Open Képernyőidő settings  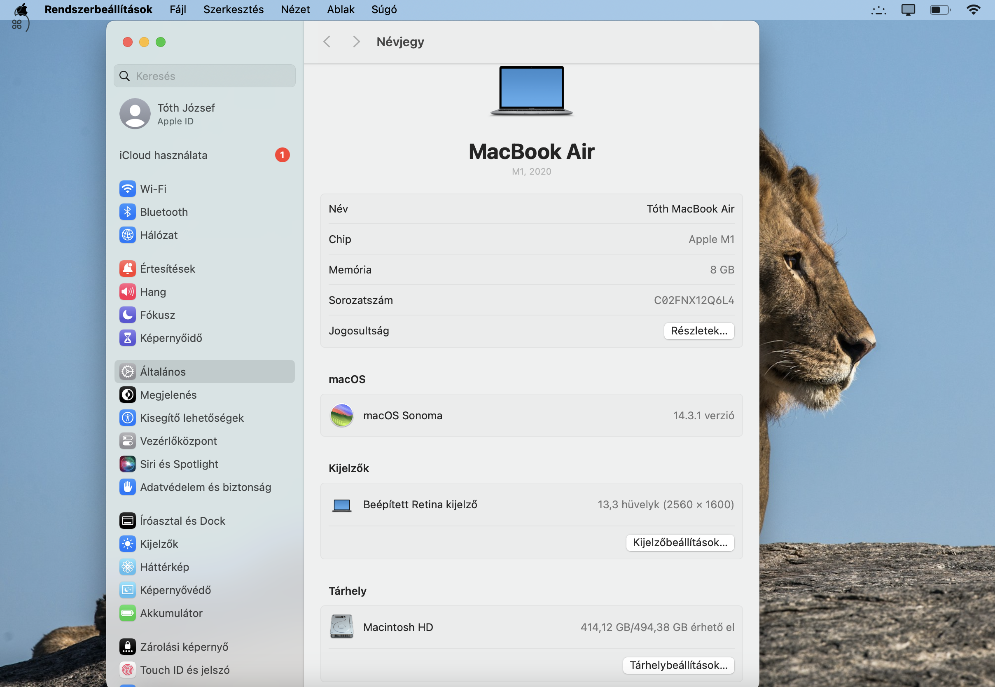coord(204,338)
